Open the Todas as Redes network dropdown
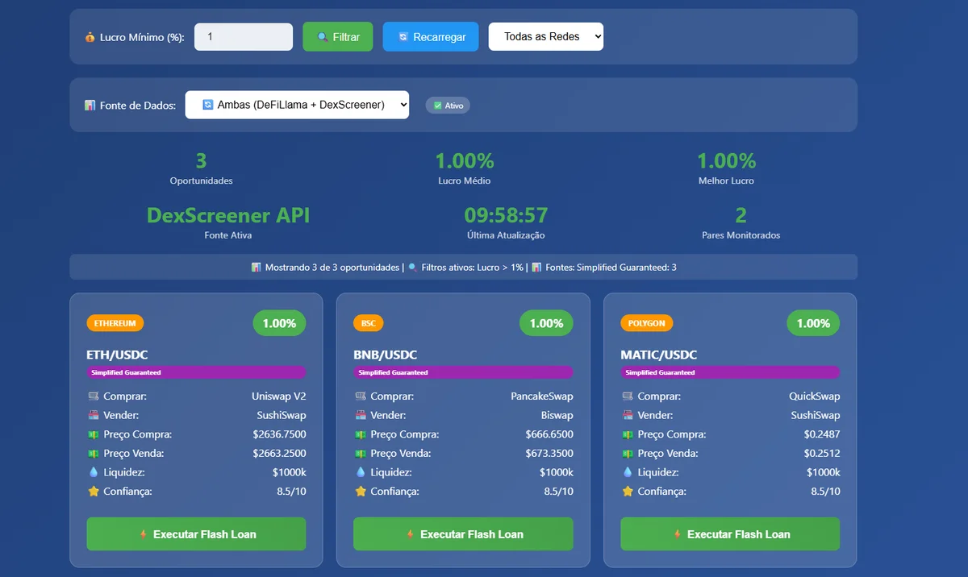This screenshot has width=968, height=577. [545, 36]
